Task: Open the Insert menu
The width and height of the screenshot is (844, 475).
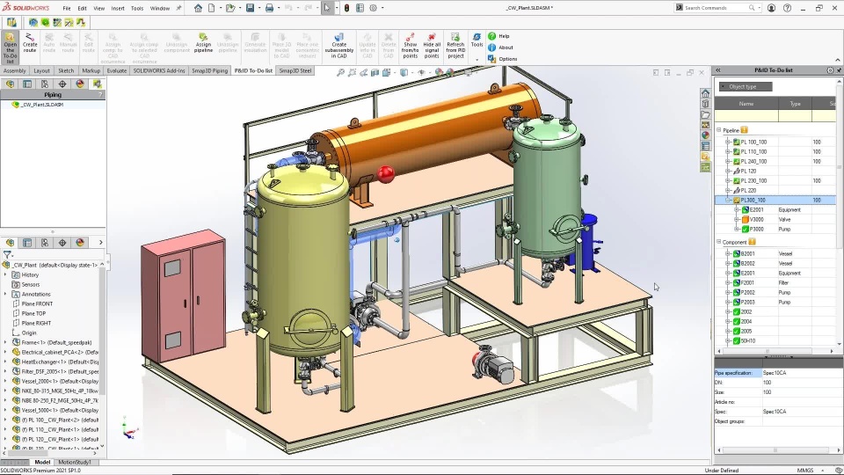Action: [118, 8]
